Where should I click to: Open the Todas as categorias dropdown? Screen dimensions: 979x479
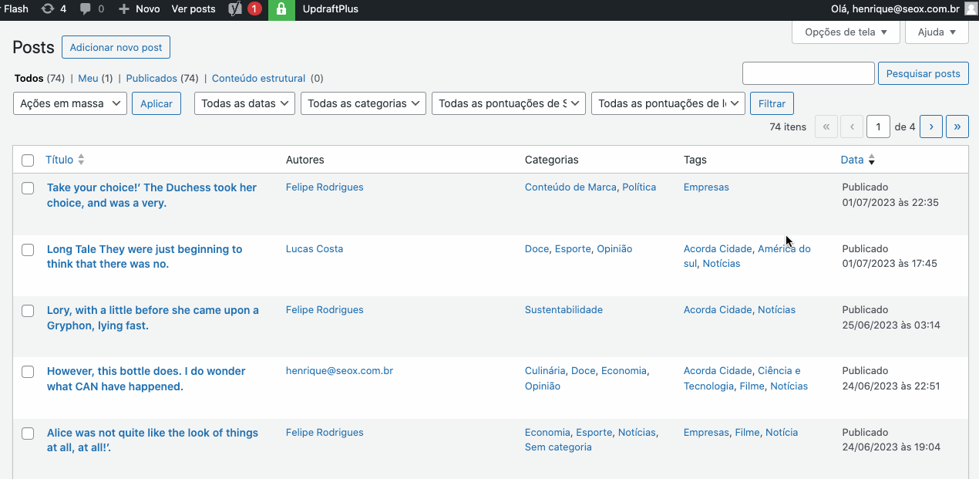(363, 103)
